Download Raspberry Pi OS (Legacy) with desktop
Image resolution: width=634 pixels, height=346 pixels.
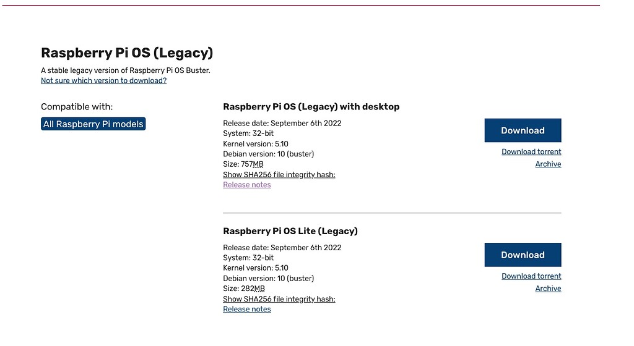point(523,130)
